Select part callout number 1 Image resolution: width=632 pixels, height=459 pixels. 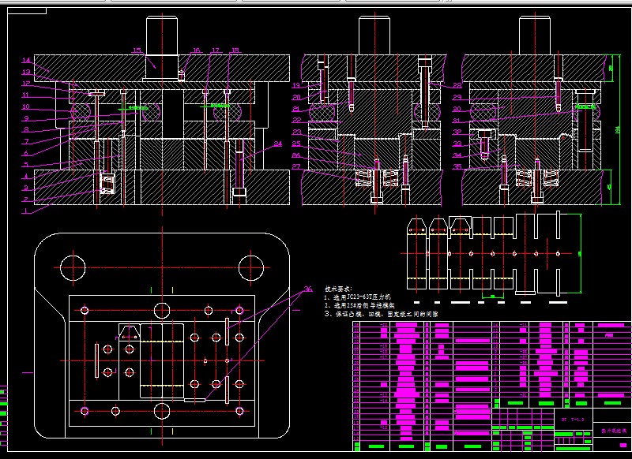(26, 211)
